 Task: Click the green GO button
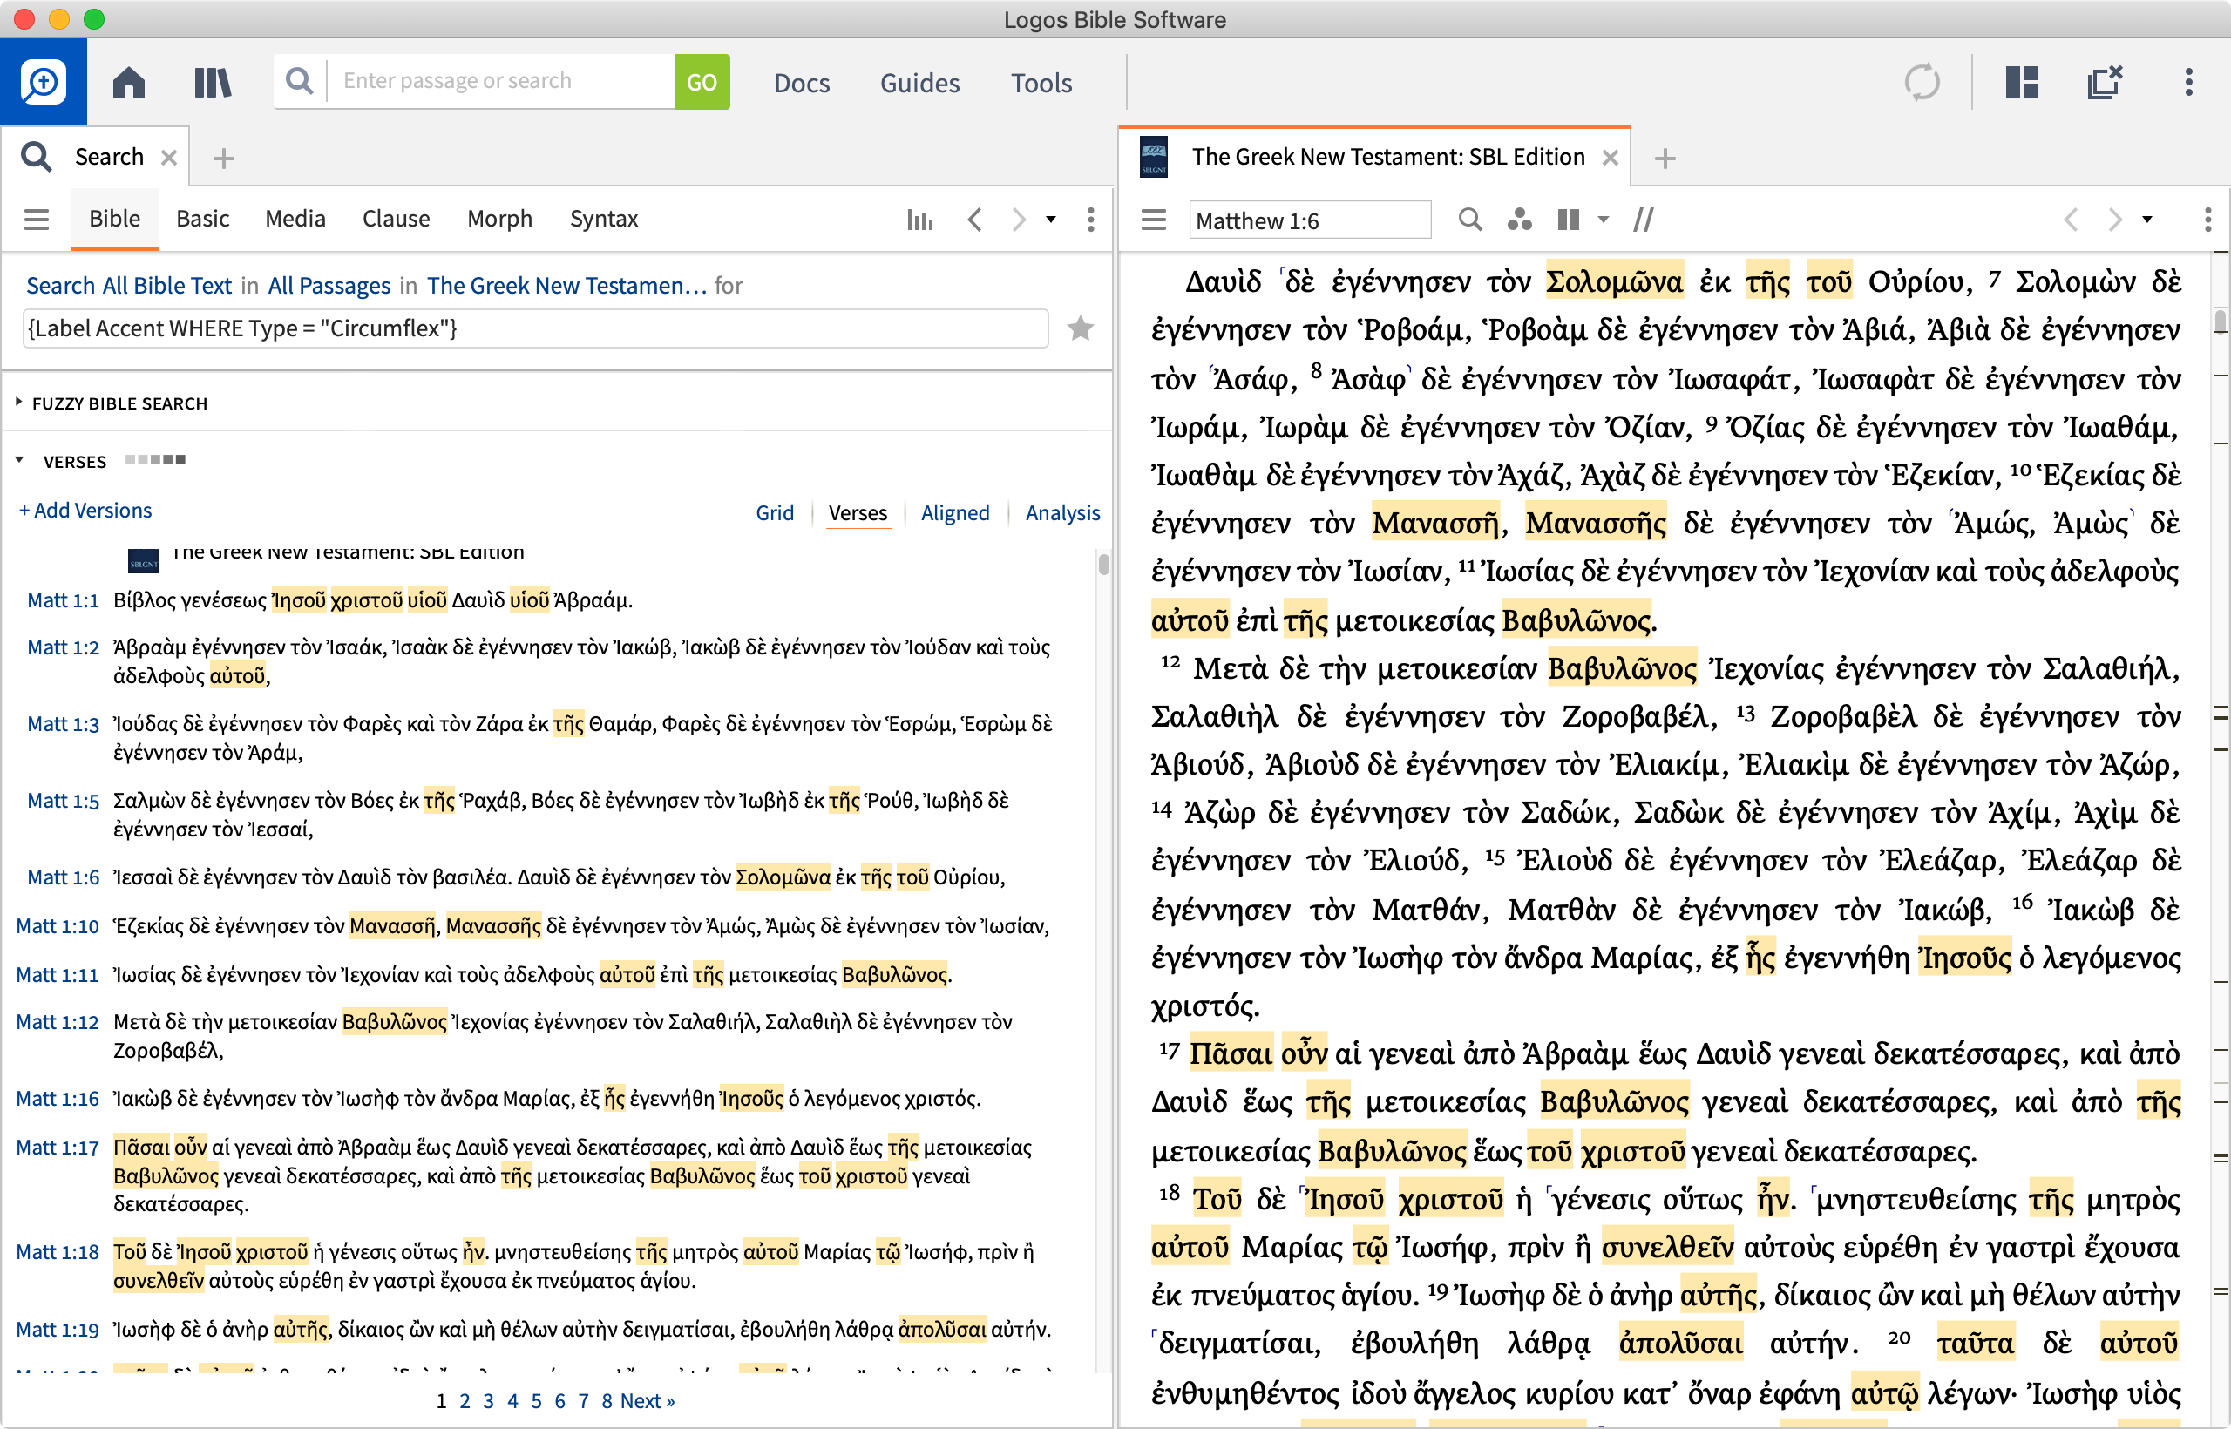[702, 82]
